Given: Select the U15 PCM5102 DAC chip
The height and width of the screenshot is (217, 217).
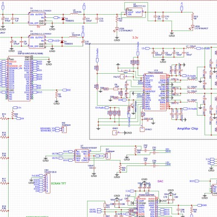Looking at the screenshot, I should pos(147,207).
